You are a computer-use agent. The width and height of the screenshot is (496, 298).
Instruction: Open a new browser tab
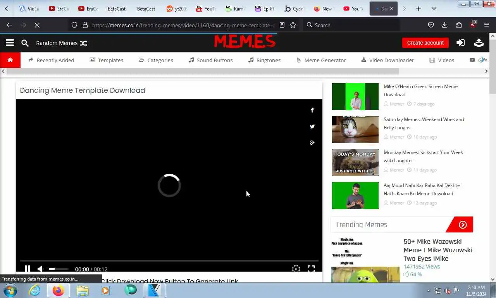click(418, 9)
